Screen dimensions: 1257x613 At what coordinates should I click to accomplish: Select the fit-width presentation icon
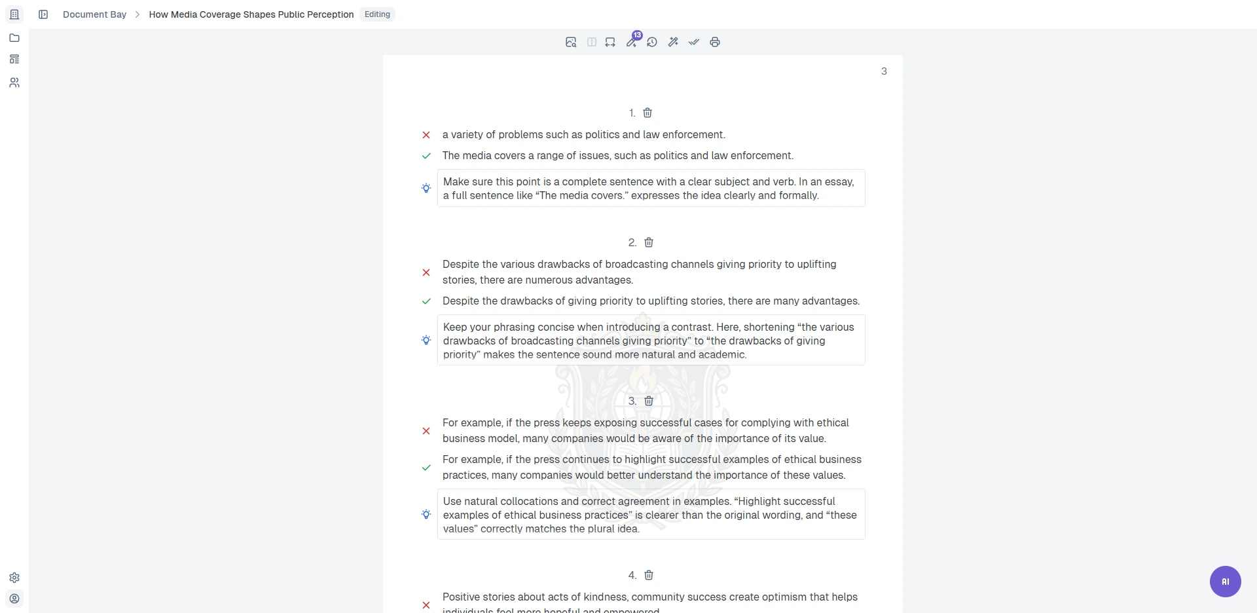[x=610, y=42]
